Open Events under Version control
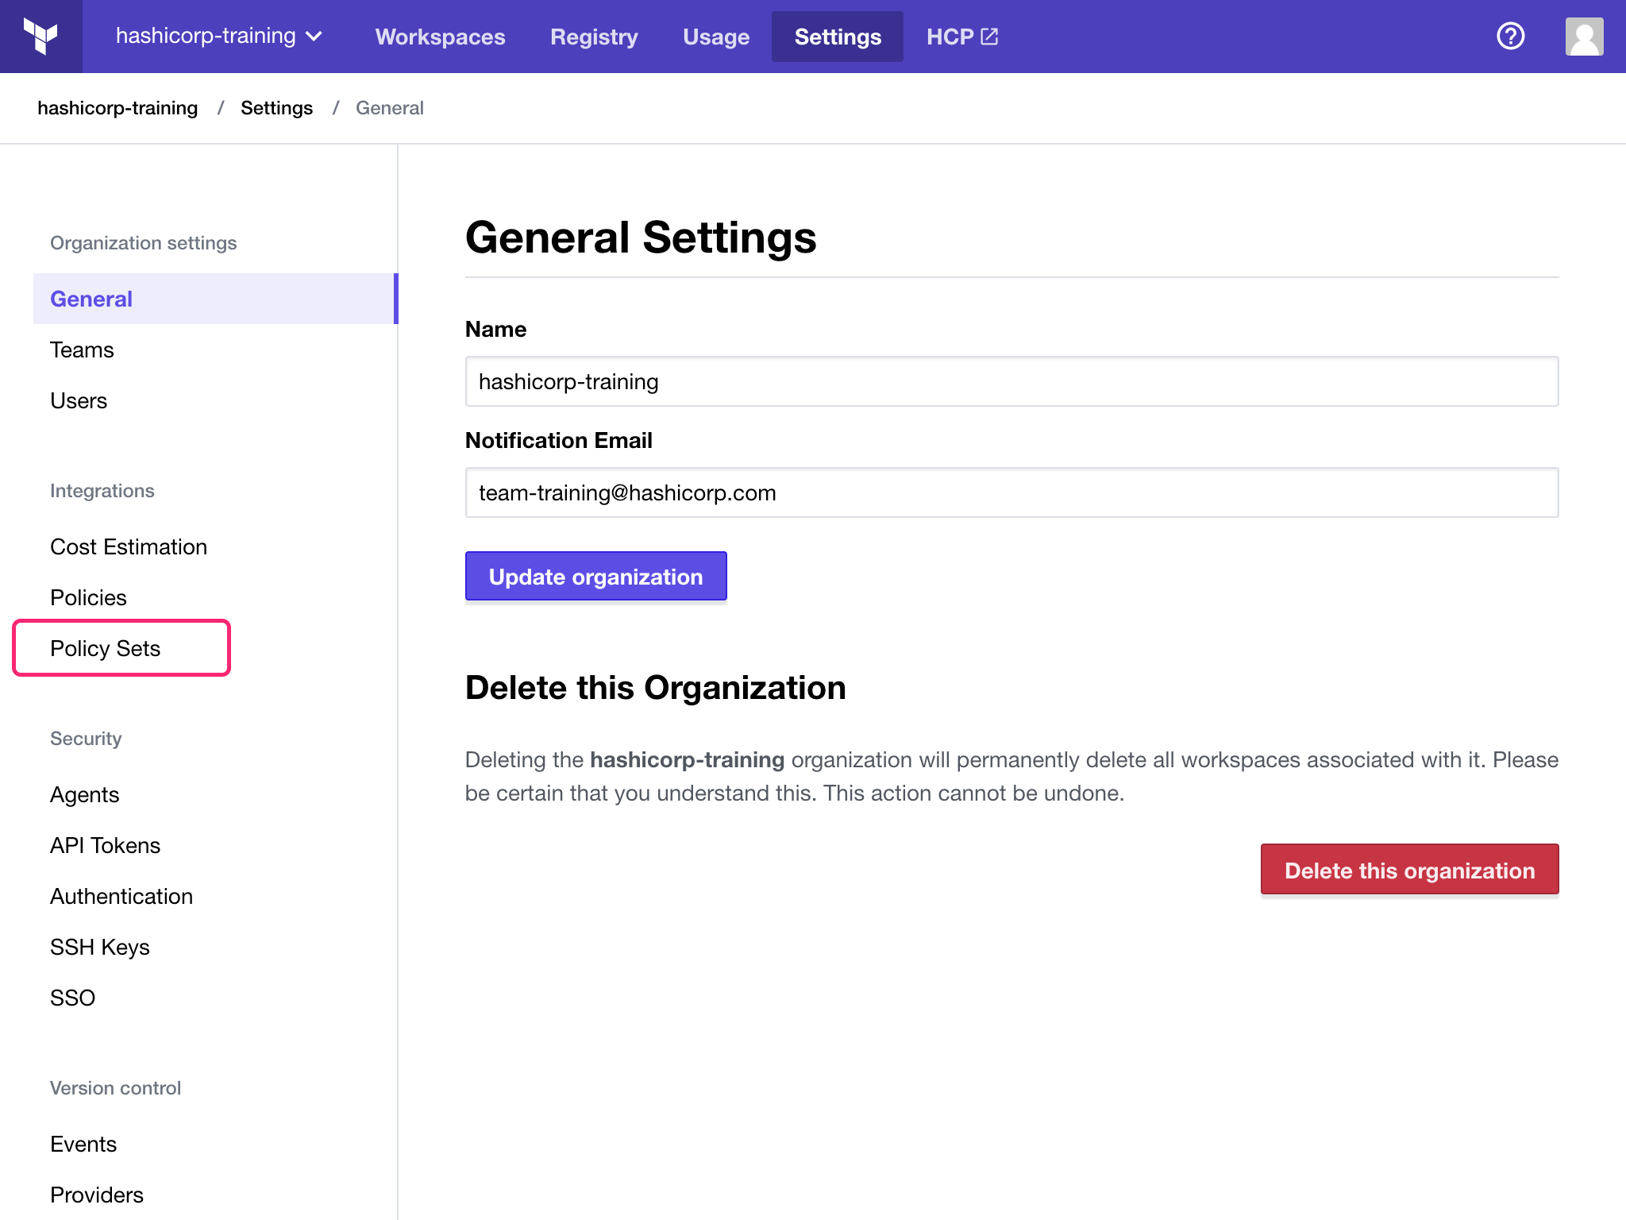This screenshot has width=1626, height=1220. pos(83,1144)
